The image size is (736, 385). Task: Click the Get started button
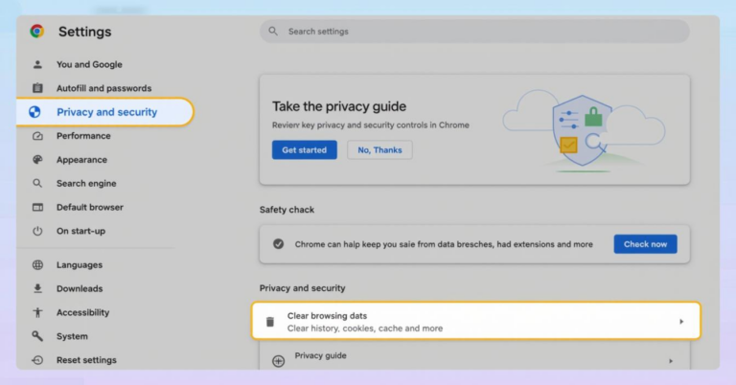point(305,150)
